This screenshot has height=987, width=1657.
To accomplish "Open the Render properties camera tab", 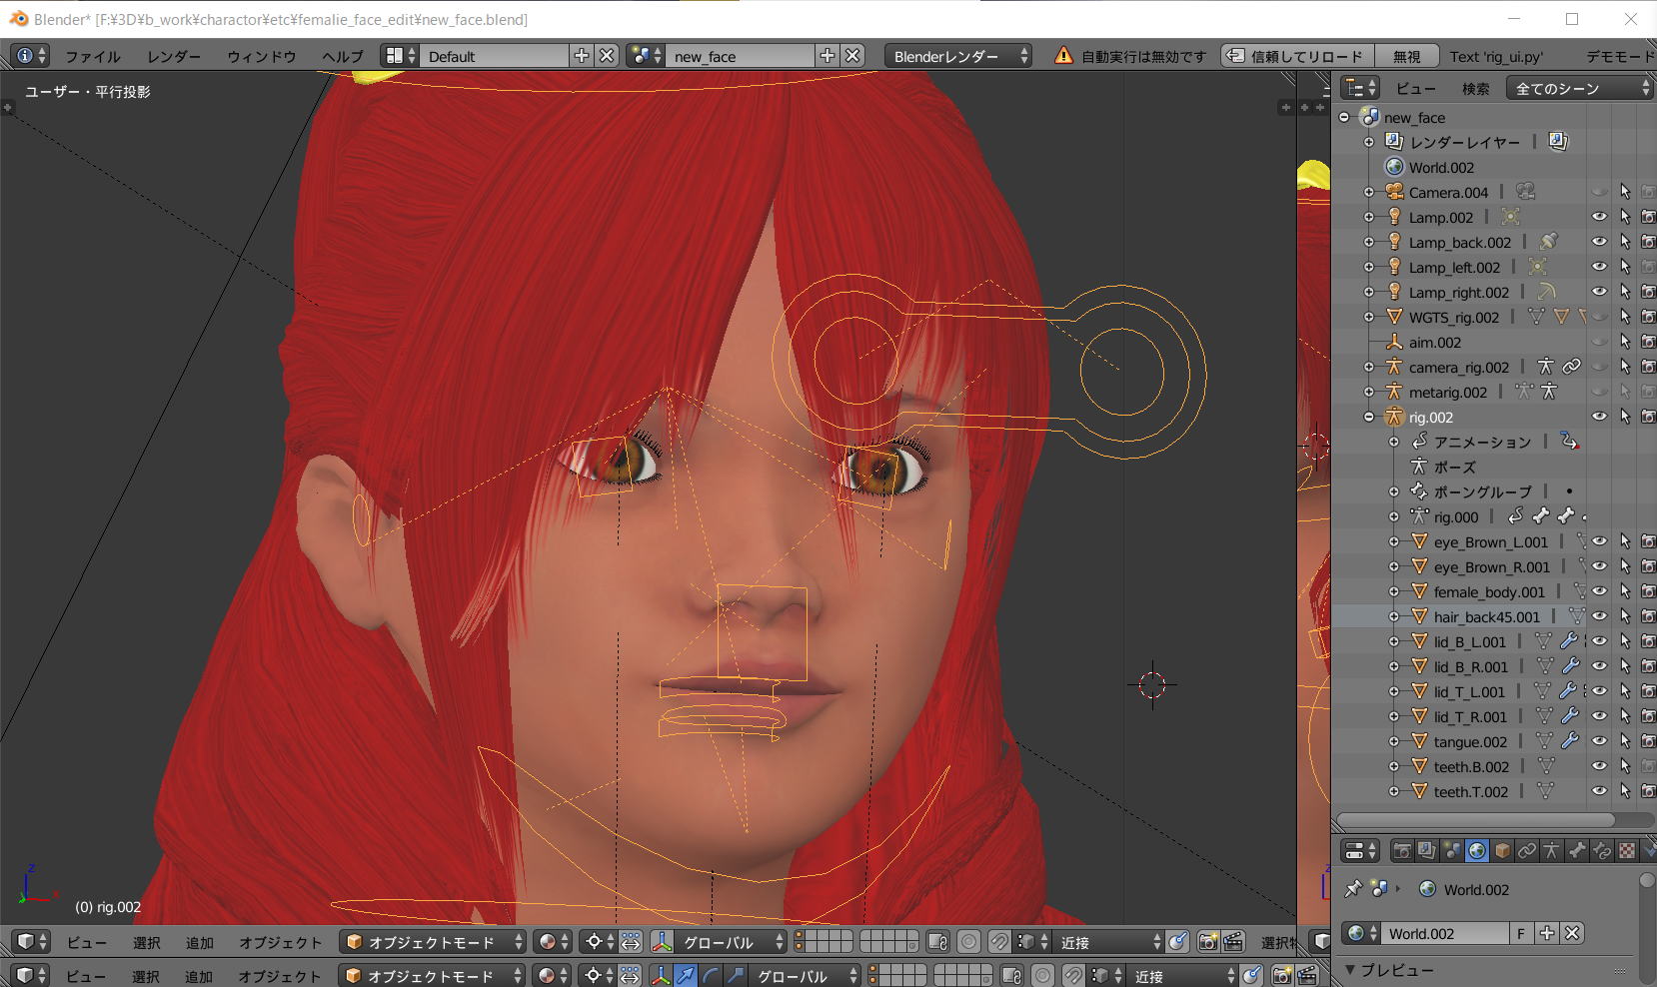I will click(x=1402, y=851).
